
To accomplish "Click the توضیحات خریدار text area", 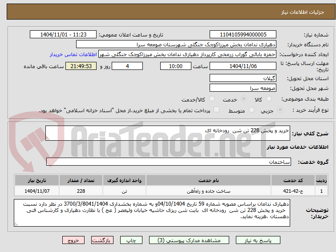I will coord(152,213).
